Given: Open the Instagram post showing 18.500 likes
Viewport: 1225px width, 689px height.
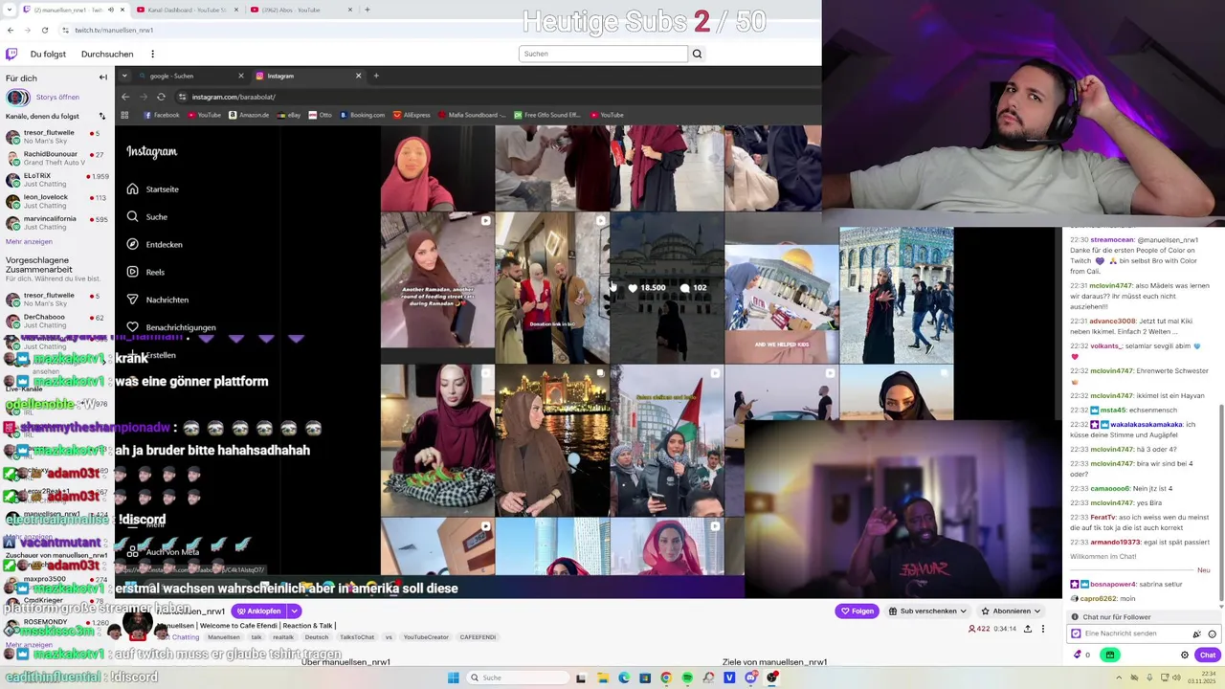Looking at the screenshot, I should pyautogui.click(x=667, y=288).
